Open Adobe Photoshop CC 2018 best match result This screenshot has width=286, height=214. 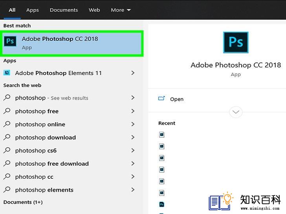(x=71, y=43)
